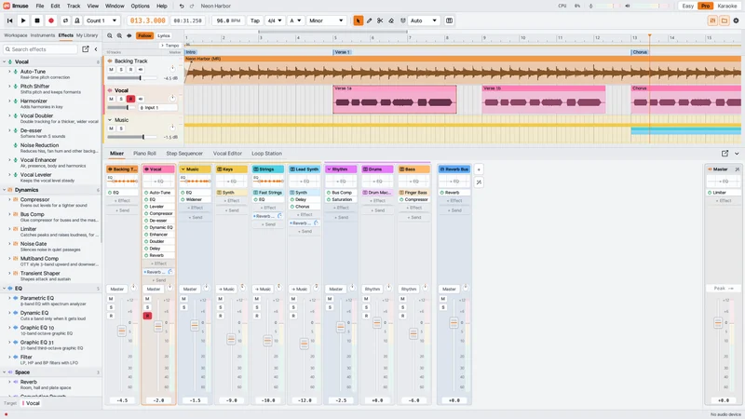Collapse the Music group track
The height and width of the screenshot is (419, 745).
click(x=110, y=120)
